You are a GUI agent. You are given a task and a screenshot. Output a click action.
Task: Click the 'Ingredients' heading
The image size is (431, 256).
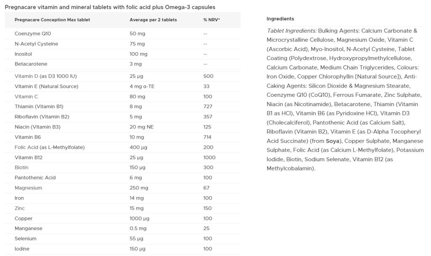pyautogui.click(x=280, y=19)
